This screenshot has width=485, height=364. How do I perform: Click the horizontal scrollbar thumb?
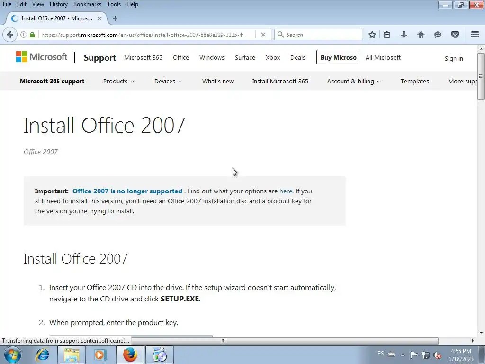tap(223, 341)
